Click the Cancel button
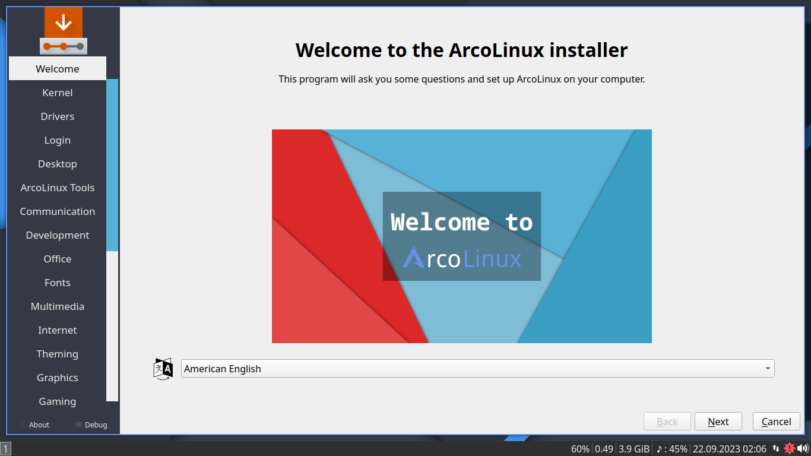 coord(777,422)
